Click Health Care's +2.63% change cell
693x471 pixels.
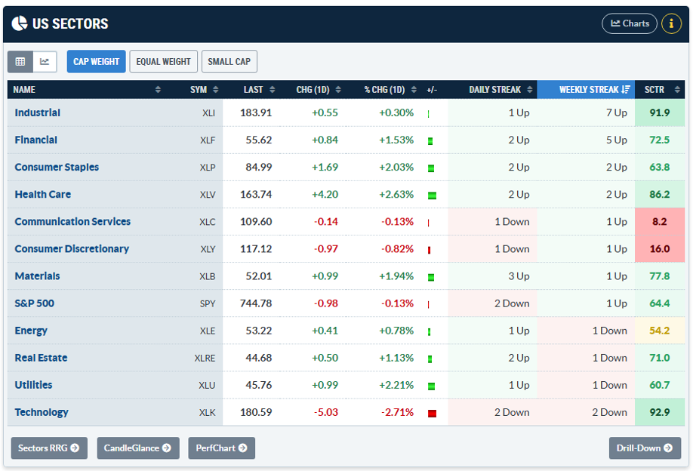(x=396, y=195)
